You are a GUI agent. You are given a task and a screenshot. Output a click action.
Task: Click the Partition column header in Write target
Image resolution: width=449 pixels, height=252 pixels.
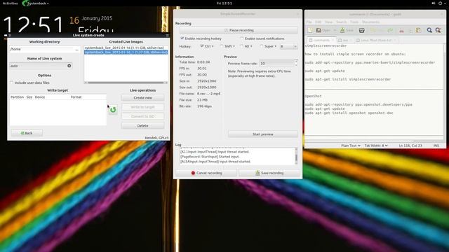17,97
